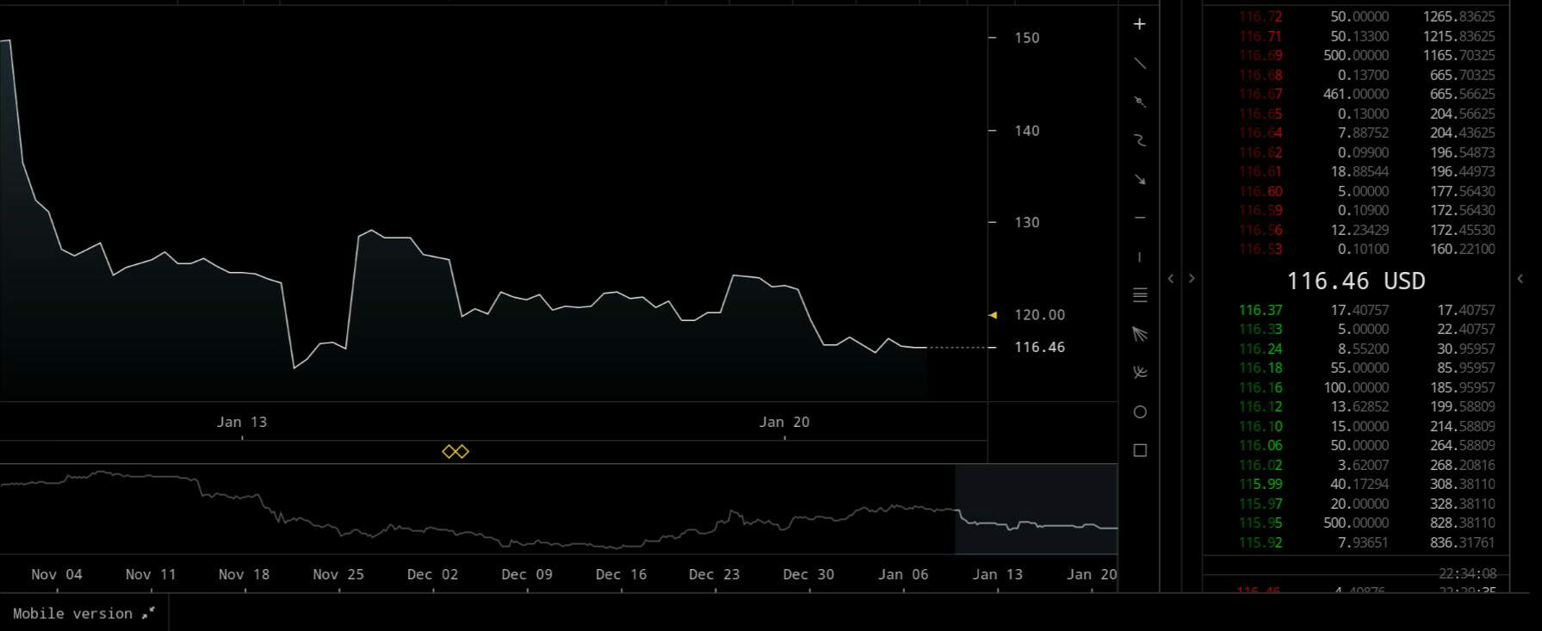Select the arrow drawing tool

pyautogui.click(x=1139, y=179)
